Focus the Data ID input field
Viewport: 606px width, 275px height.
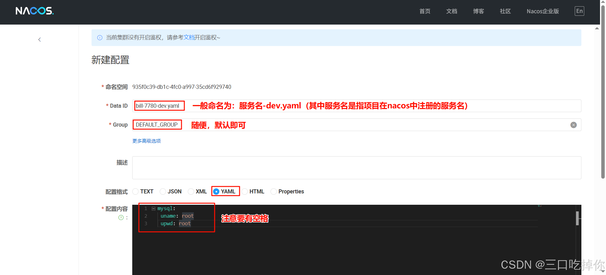[x=357, y=106]
